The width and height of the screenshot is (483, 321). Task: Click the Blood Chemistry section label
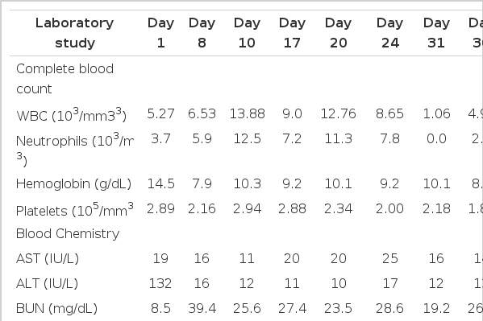pyautogui.click(x=68, y=233)
